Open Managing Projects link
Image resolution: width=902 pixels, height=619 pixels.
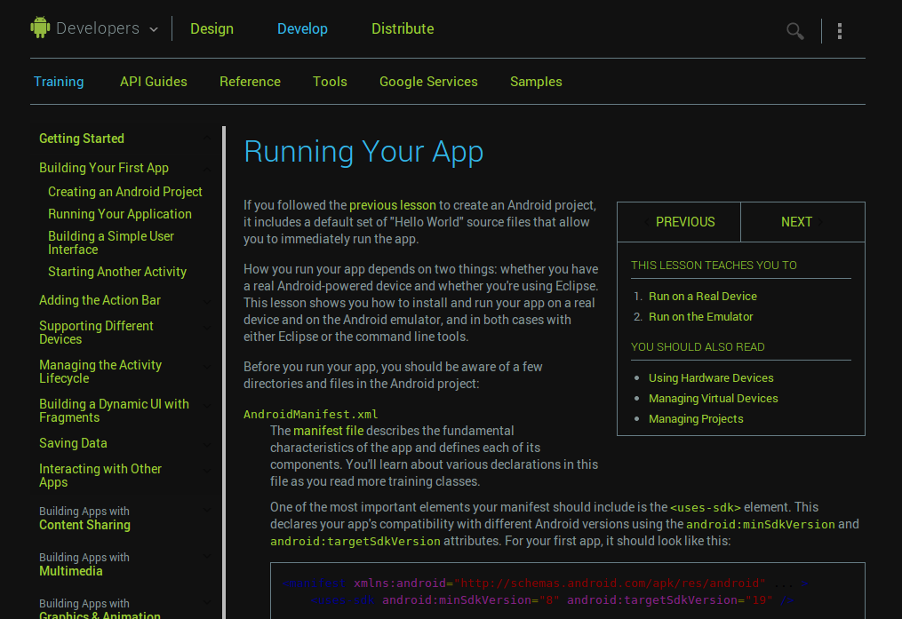point(696,419)
